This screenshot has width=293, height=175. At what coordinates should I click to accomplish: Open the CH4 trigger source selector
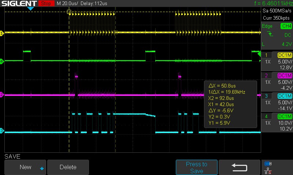point(286,26)
